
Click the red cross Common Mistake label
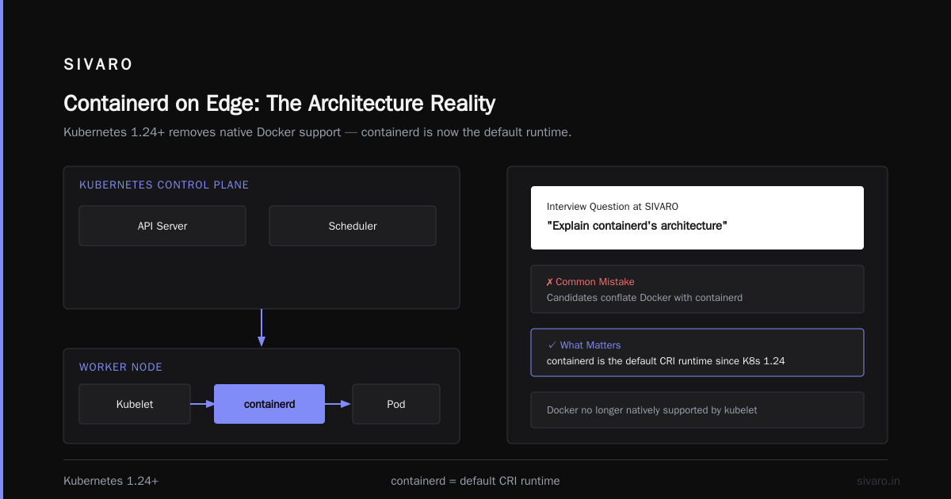(590, 282)
